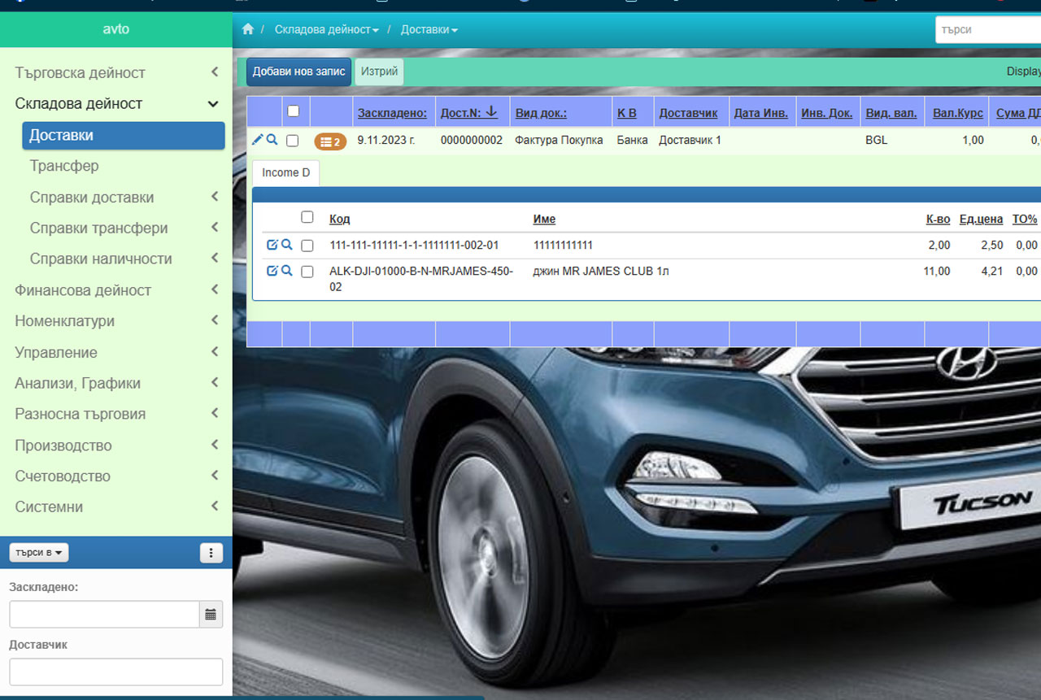Sort by К В column header
Screen dimensions: 1041x700
pos(627,113)
